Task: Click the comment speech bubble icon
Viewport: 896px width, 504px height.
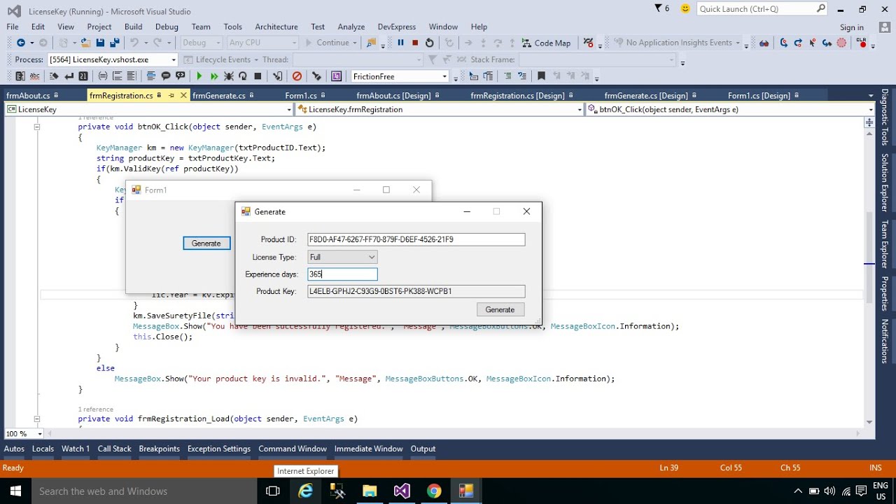Action: tap(166, 76)
